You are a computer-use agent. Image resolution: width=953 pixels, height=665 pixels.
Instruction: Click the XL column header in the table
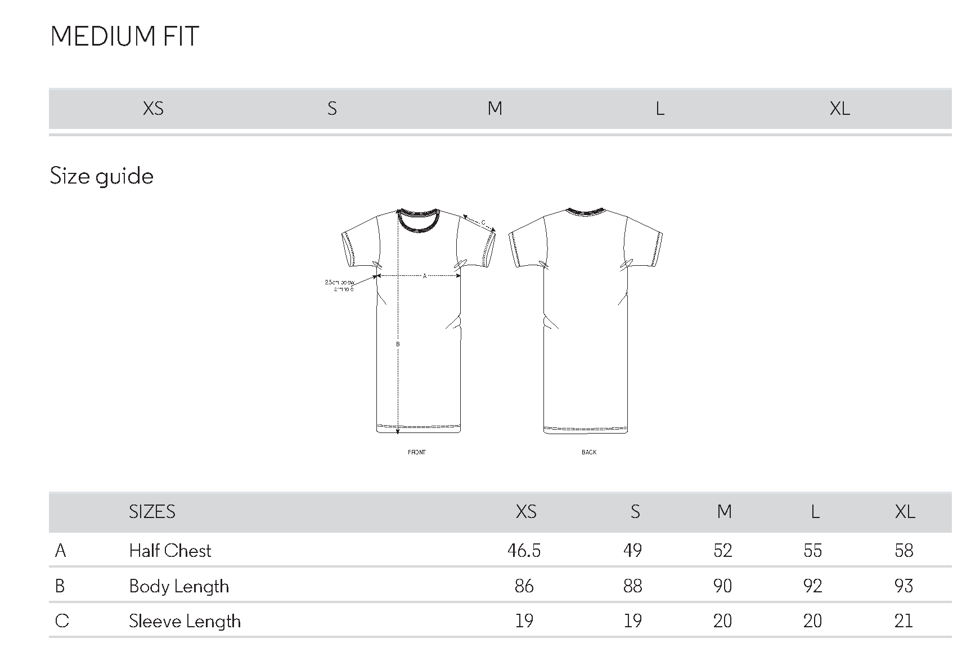pos(905,511)
